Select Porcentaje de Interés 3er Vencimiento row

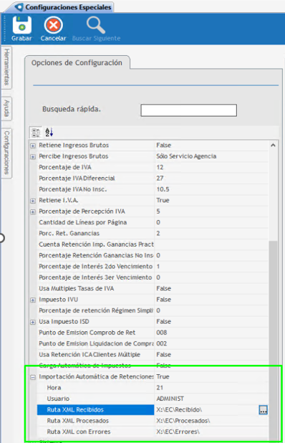pos(153,277)
